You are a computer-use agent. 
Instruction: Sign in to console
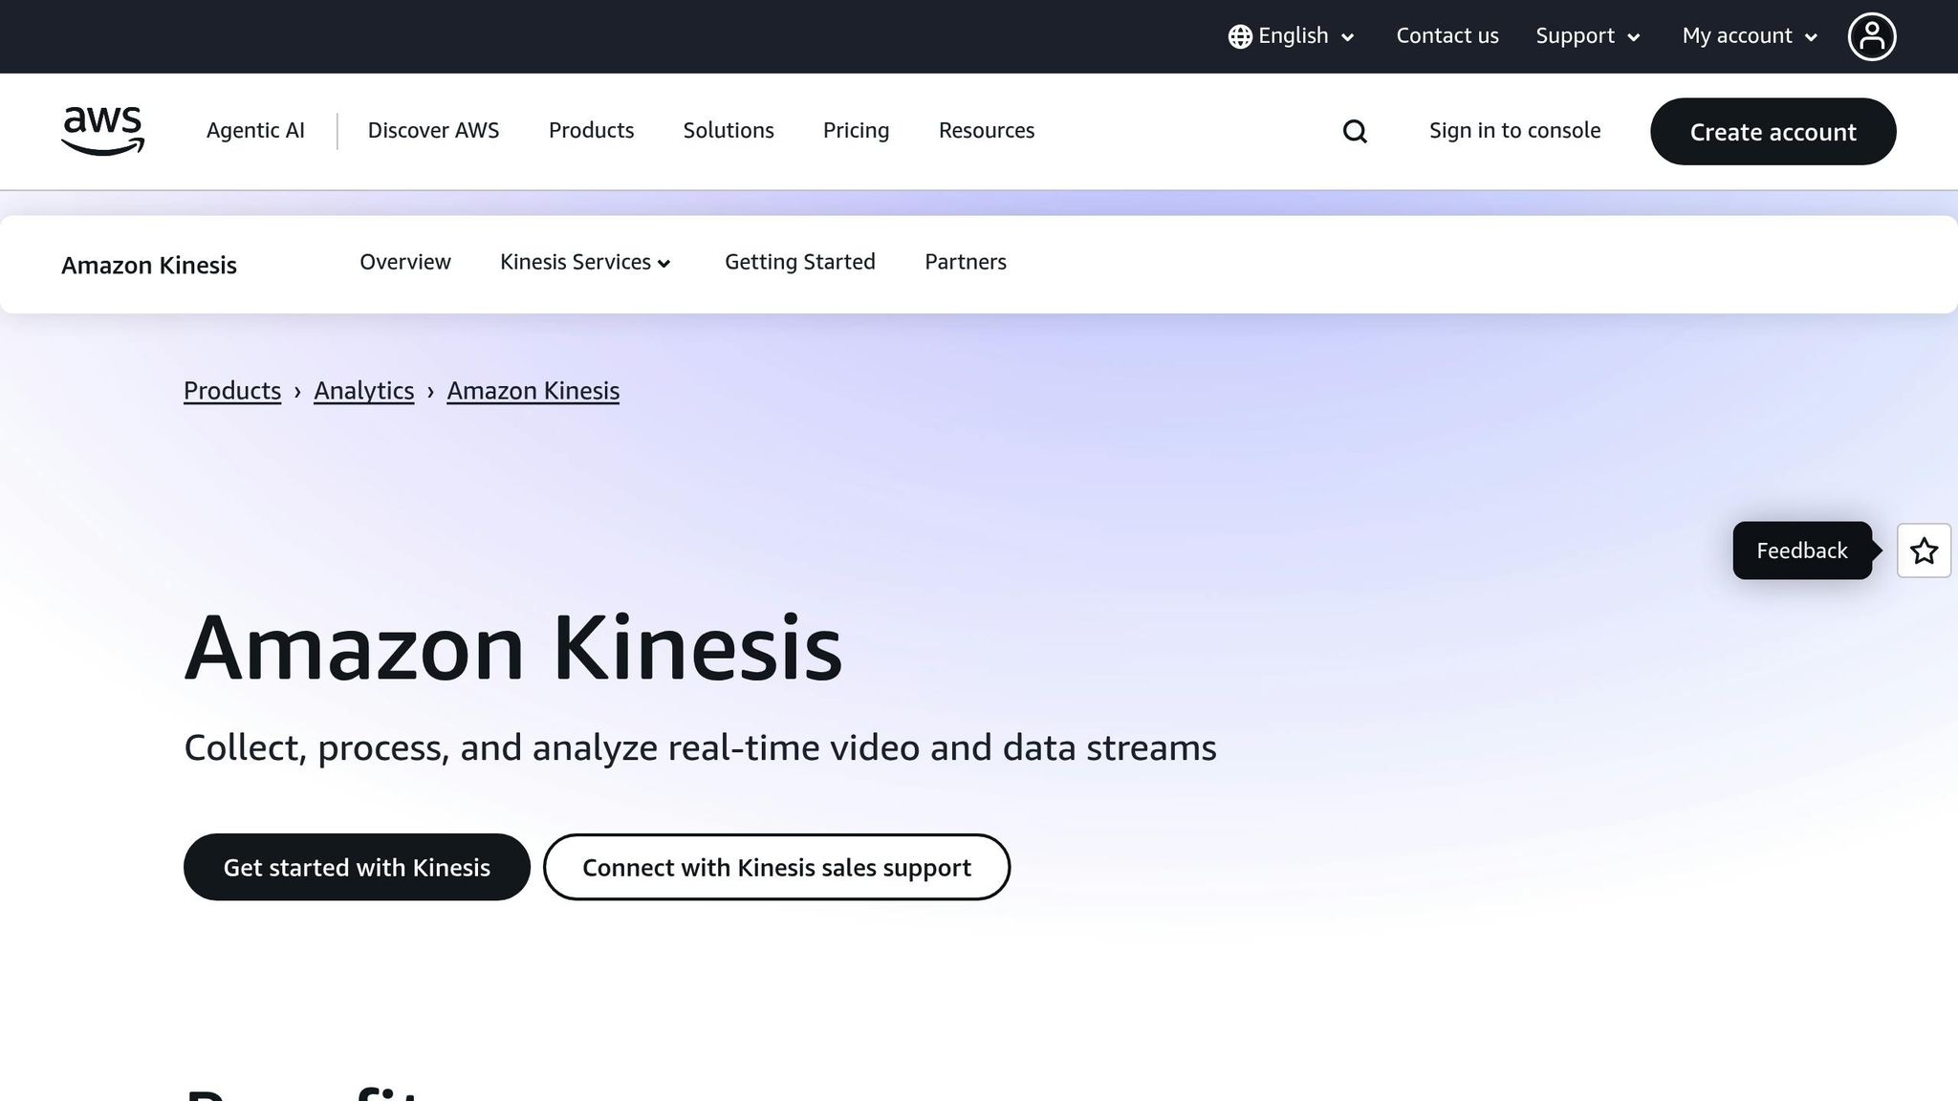pos(1514,130)
